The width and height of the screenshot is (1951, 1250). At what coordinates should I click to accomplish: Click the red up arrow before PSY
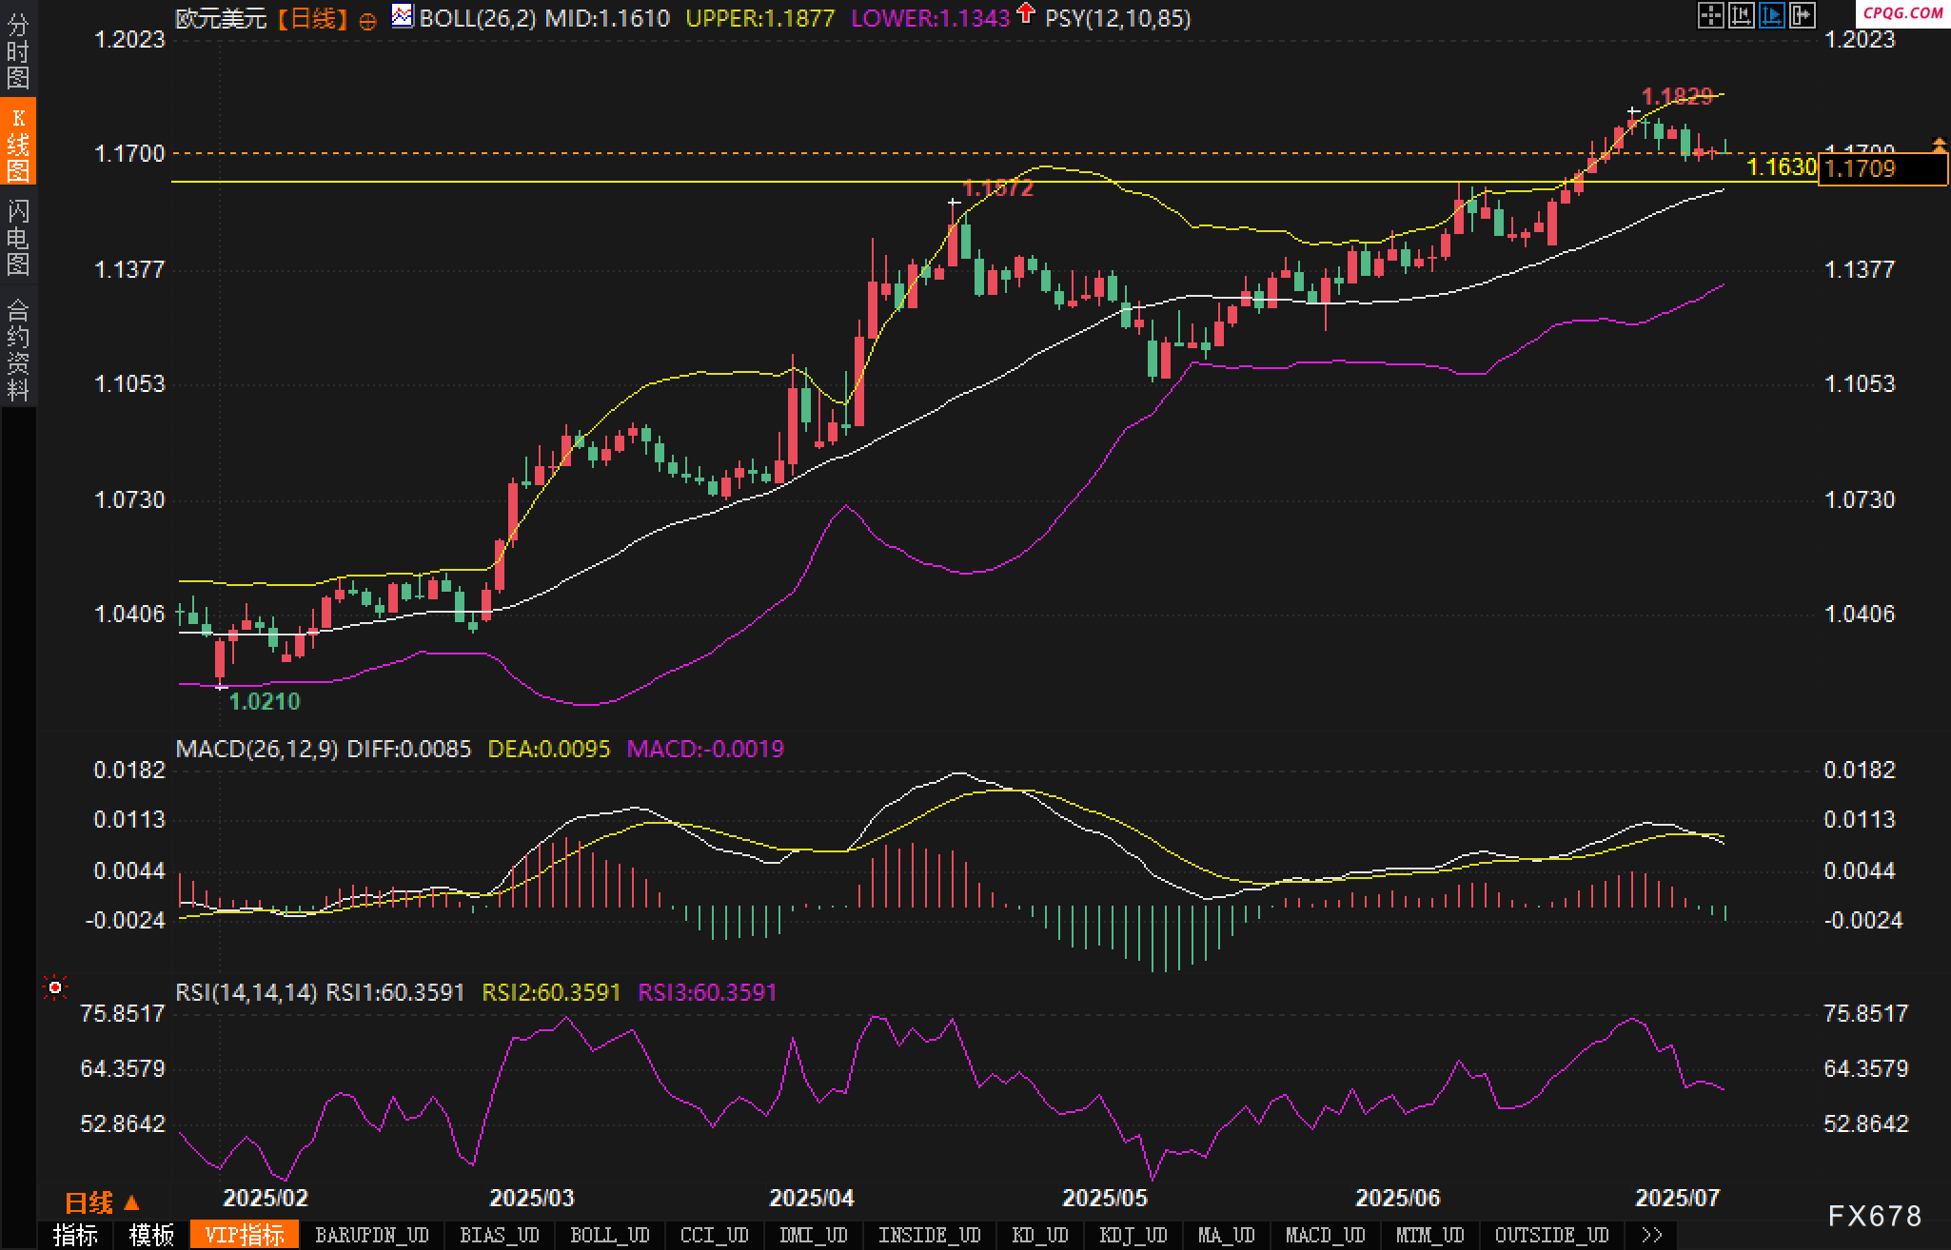(1026, 13)
